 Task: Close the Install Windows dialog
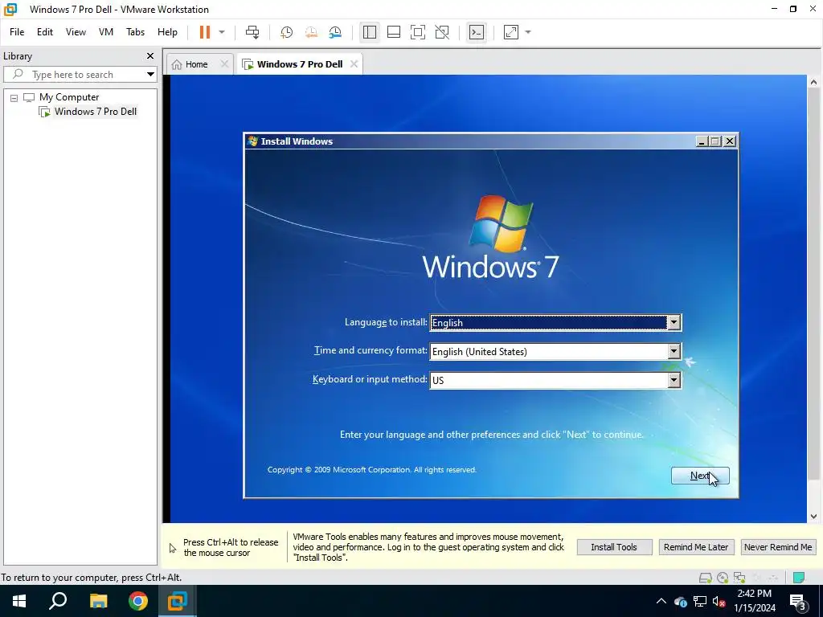tap(730, 141)
